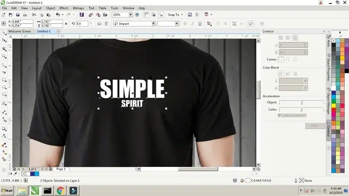Image resolution: width=349 pixels, height=196 pixels.
Task: Toggle Show Rulers button
Action: (146, 15)
